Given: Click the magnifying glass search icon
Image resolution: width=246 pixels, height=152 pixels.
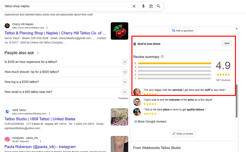Looking at the screenshot, I should tap(159, 6).
